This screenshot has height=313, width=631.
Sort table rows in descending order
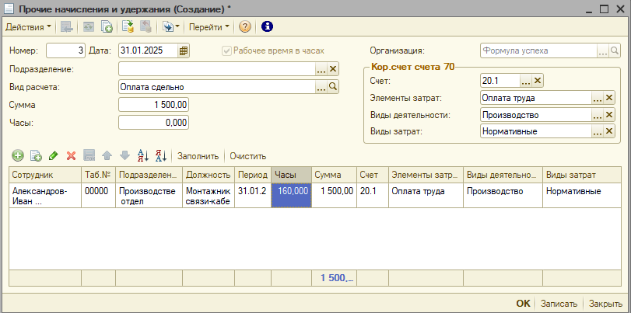(161, 155)
